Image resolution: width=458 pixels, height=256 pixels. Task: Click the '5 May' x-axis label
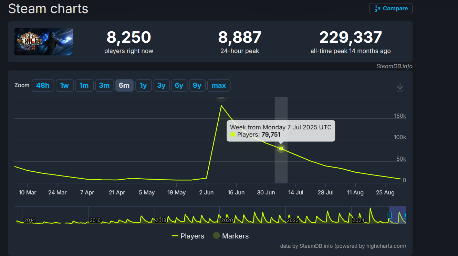point(147,192)
